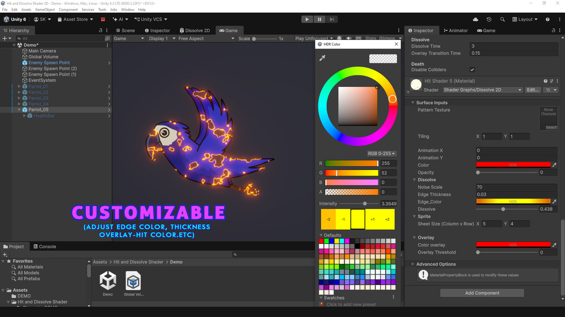
Task: Open the cloud services icon in toolbar
Action: [x=476, y=19]
